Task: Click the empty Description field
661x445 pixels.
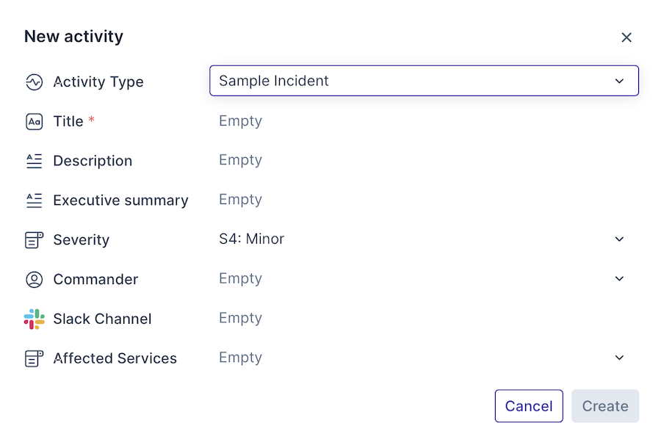Action: tap(240, 160)
